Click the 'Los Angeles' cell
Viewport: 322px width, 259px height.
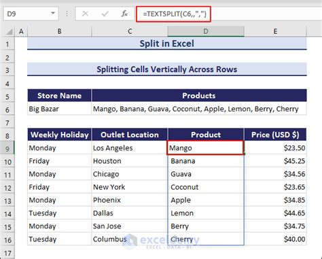[130, 148]
